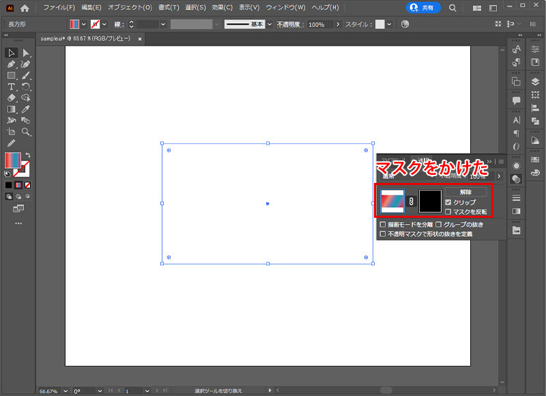Select the Zoom tool in toolbar
Image resolution: width=546 pixels, height=396 pixels.
click(26, 132)
